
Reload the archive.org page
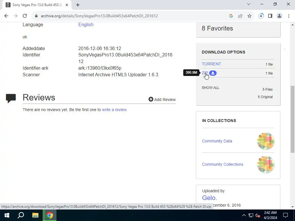pos(25,16)
